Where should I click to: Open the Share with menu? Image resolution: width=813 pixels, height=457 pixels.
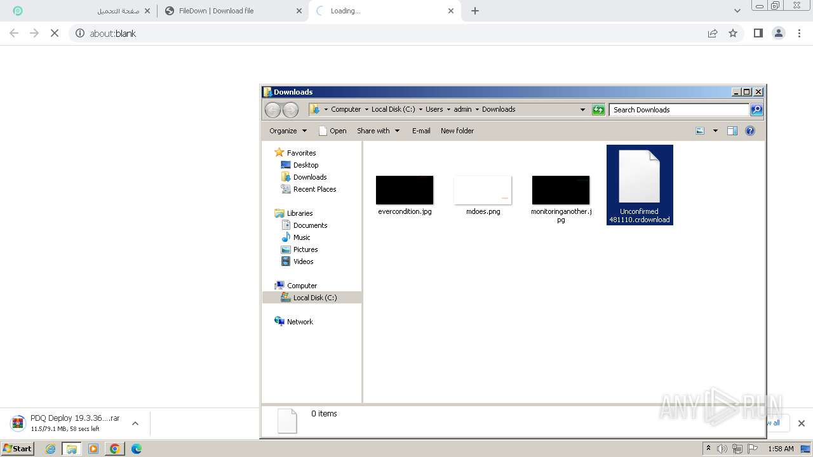[x=378, y=131]
